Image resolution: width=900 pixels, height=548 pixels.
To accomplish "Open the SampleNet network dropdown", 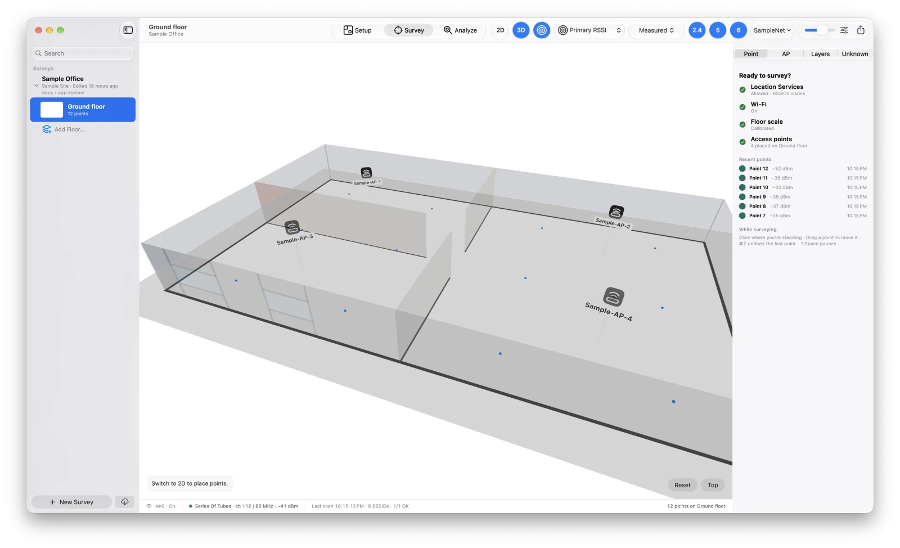I will pyautogui.click(x=772, y=30).
